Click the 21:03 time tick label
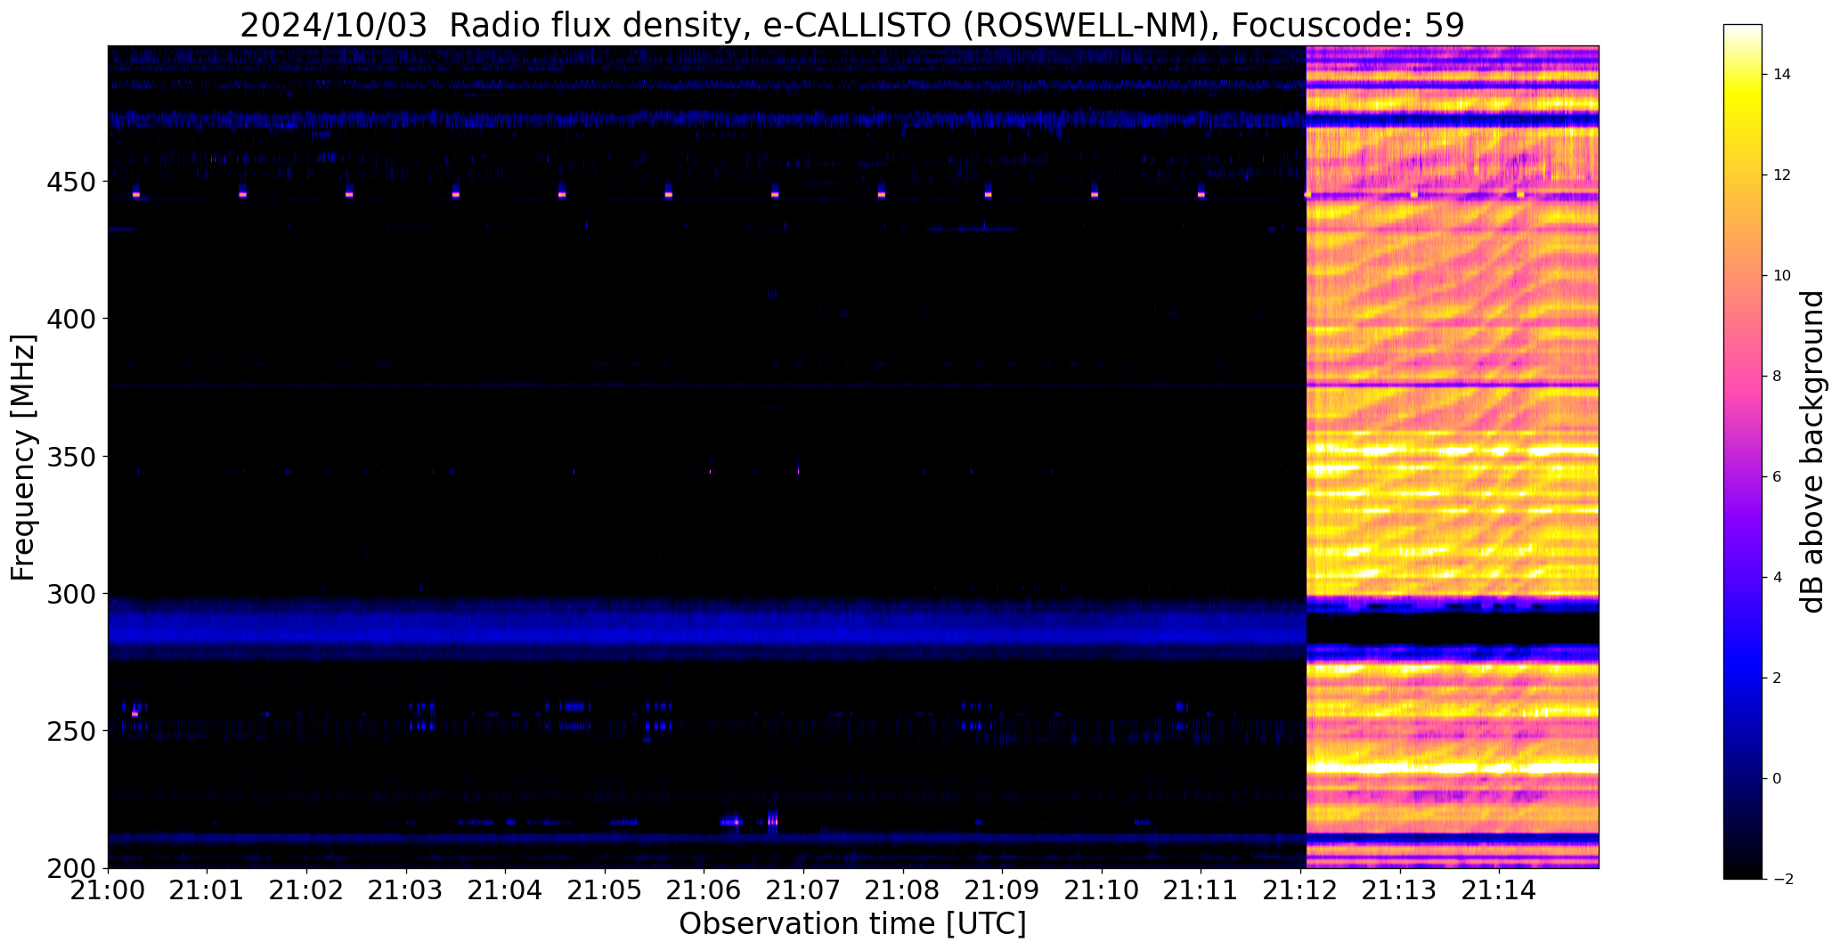This screenshot has height=950, width=1840. (x=406, y=889)
